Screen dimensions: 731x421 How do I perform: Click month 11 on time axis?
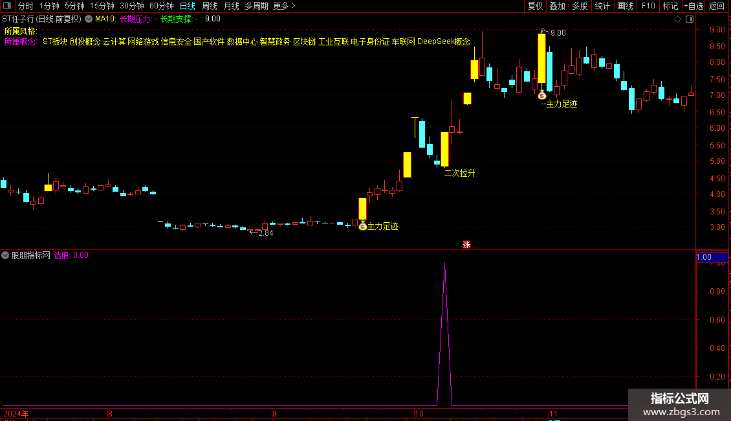[553, 413]
